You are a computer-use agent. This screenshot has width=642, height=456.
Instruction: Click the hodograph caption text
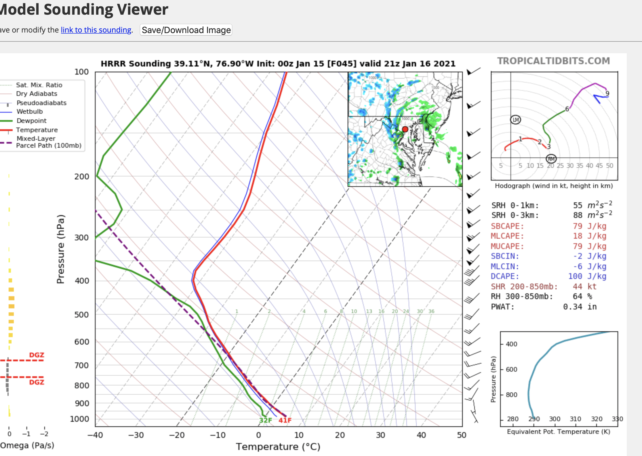pos(554,186)
